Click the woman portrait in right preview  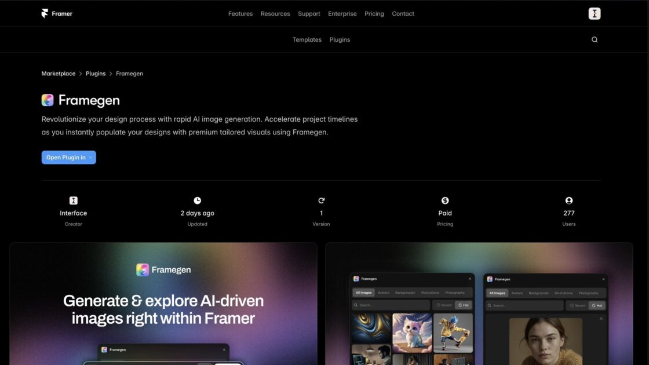point(545,341)
